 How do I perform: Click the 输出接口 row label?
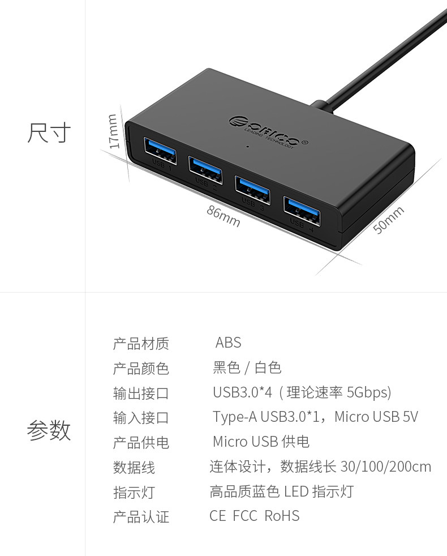141,394
